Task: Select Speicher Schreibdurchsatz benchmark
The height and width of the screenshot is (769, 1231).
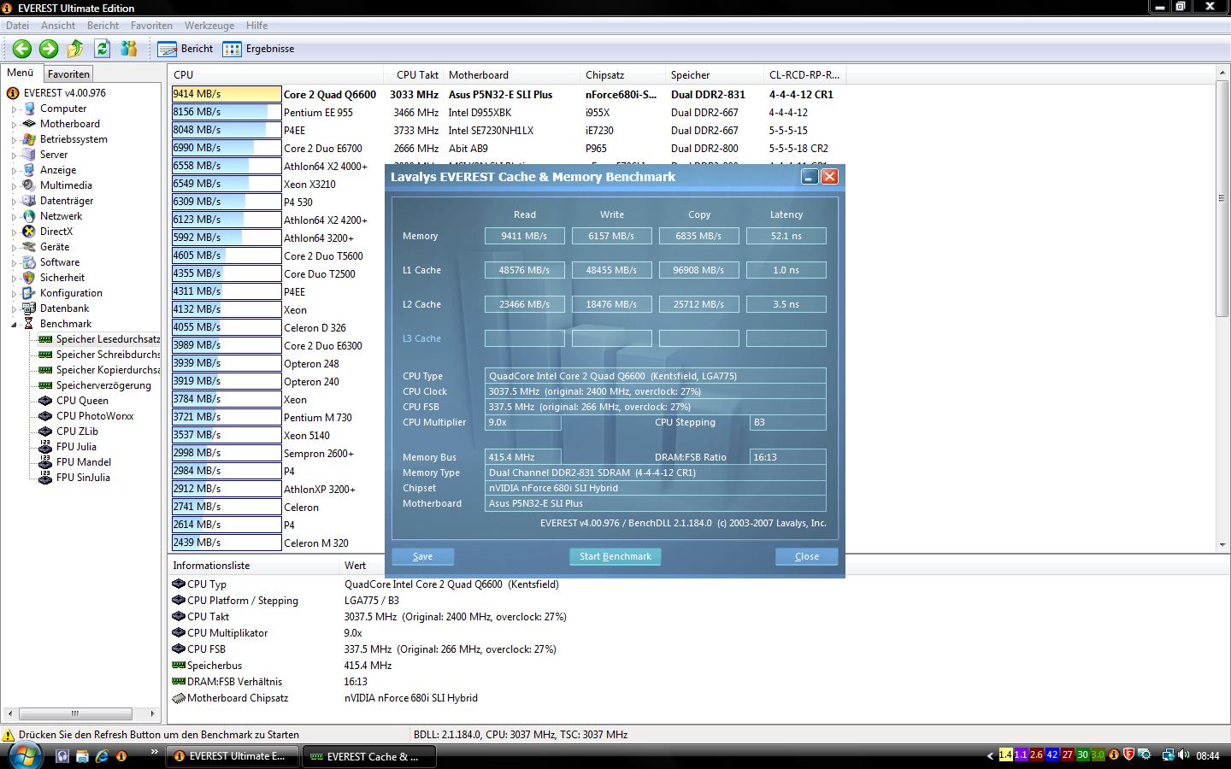Action: coord(108,355)
